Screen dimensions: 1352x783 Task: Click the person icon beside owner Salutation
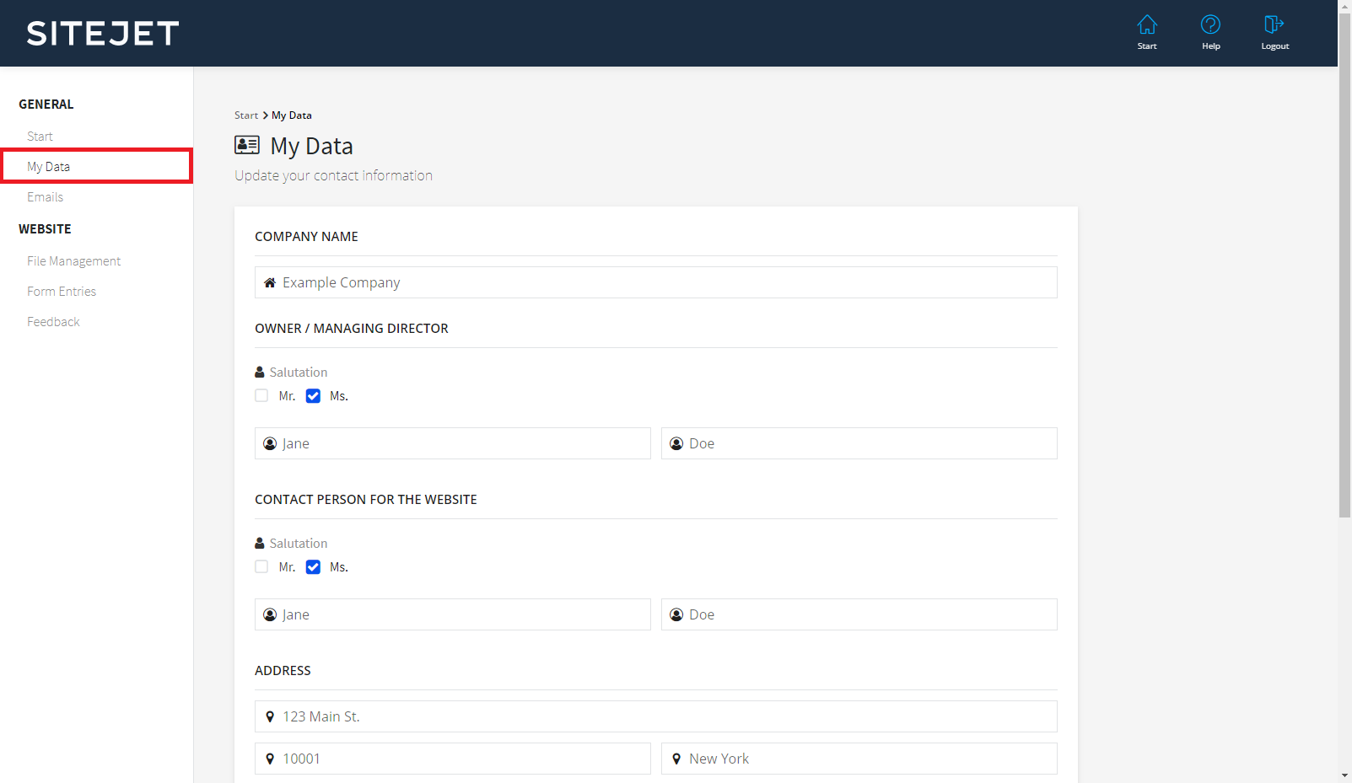pos(260,373)
